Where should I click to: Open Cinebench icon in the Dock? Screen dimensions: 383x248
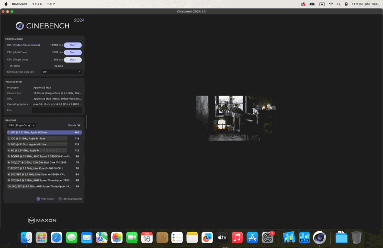point(319,237)
